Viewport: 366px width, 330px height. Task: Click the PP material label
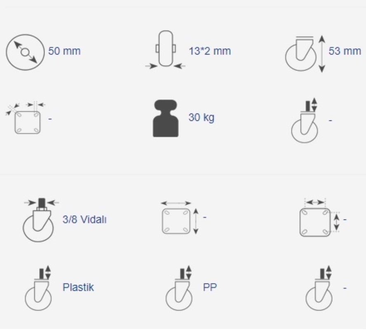(x=210, y=287)
